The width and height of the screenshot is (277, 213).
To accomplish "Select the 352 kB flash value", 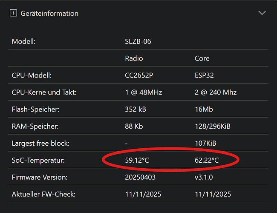I will pos(136,109).
